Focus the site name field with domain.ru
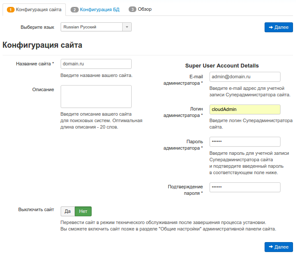The image size is (296, 255). tap(96, 64)
